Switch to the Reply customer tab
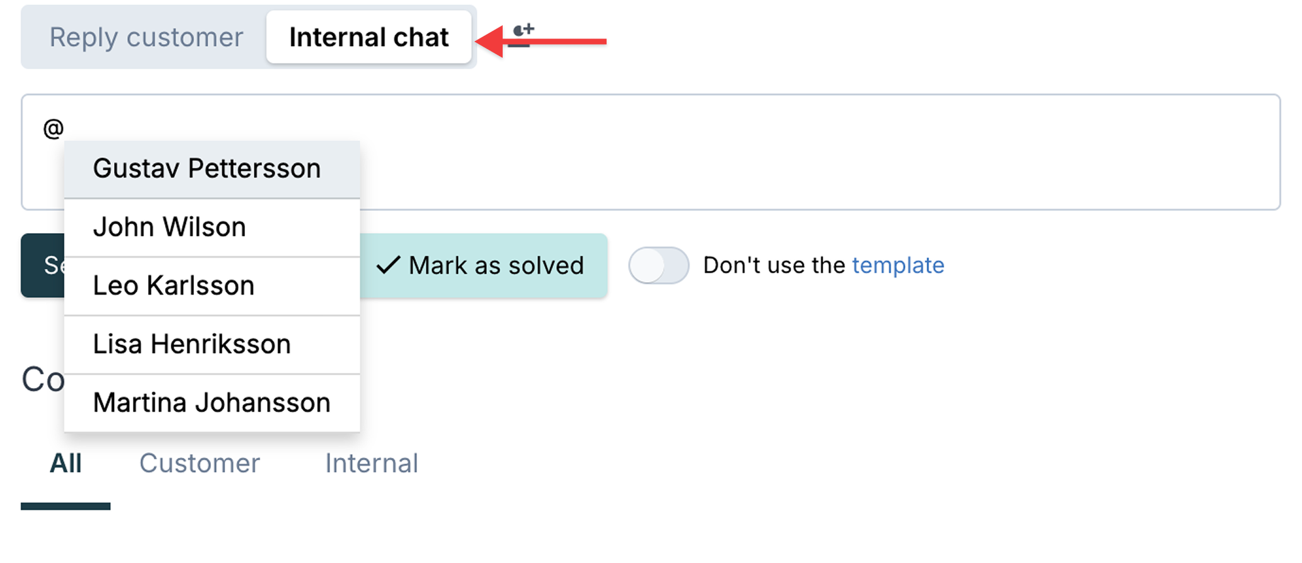Image resolution: width=1302 pixels, height=563 pixels. point(146,37)
